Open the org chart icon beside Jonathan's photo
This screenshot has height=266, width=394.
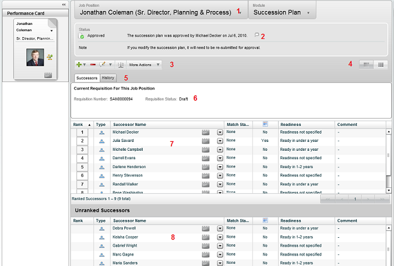click(49, 57)
